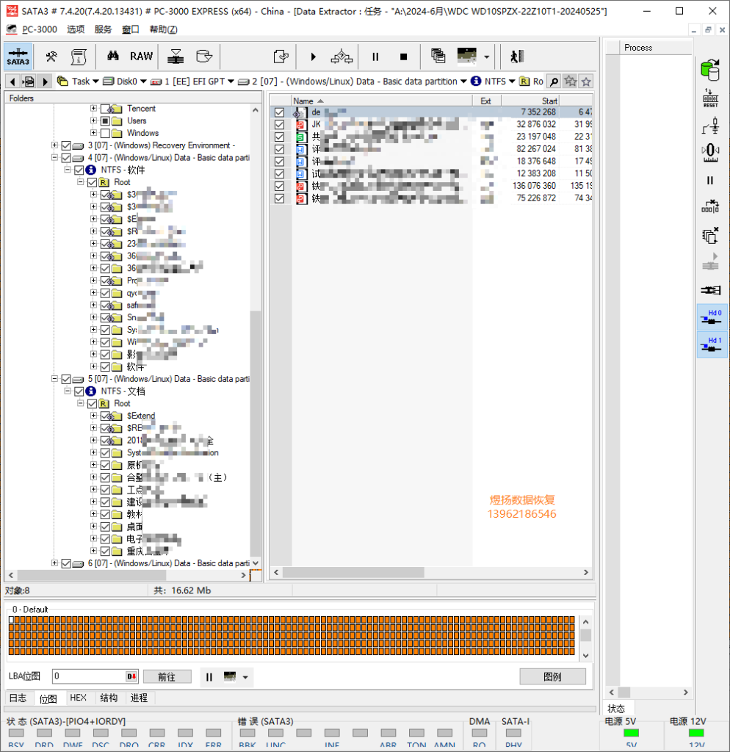Uncheck the Tencent folder checkbox

(x=105, y=109)
